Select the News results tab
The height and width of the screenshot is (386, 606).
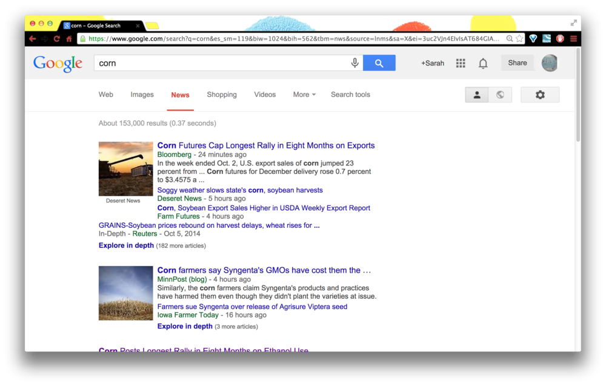pos(180,95)
